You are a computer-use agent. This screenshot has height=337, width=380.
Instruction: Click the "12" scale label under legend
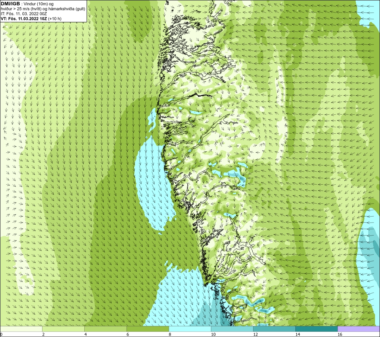[255, 335]
